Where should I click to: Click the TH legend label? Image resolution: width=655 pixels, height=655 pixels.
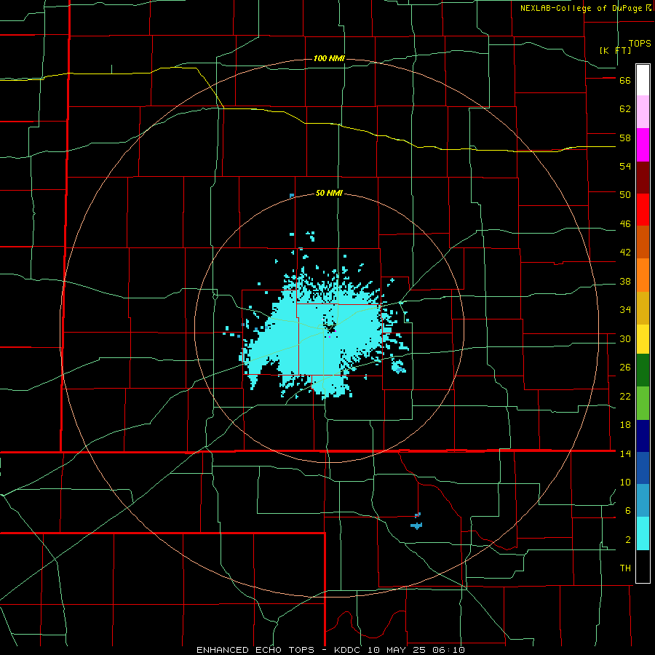point(625,568)
